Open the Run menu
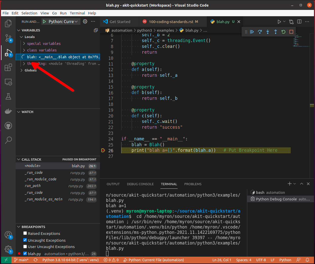This screenshot has width=315, height=264. click(63, 13)
